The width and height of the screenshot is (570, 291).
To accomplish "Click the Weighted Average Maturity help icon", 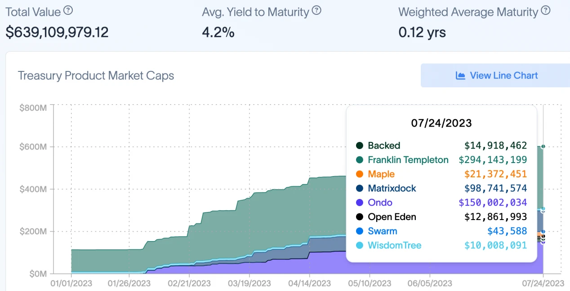I will (x=546, y=10).
